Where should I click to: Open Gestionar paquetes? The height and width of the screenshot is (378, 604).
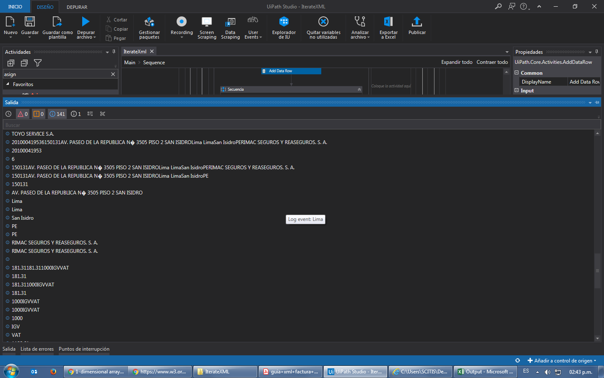click(x=149, y=27)
